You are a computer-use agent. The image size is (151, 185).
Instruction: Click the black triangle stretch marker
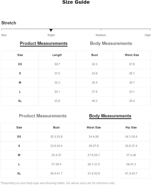[x=51, y=30]
